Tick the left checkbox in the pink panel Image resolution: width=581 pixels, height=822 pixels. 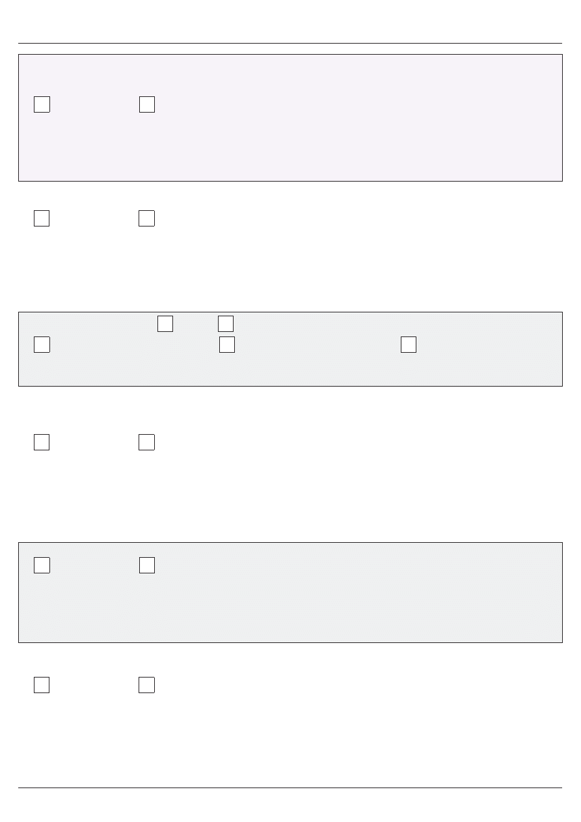tap(42, 104)
